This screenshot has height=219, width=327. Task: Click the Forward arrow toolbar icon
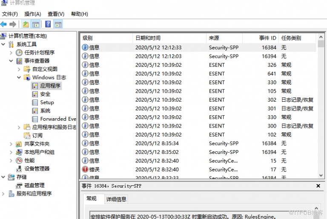pos(13,24)
